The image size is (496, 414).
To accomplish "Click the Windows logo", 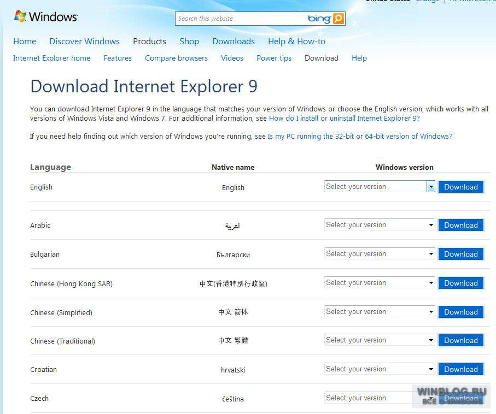I will tap(46, 16).
